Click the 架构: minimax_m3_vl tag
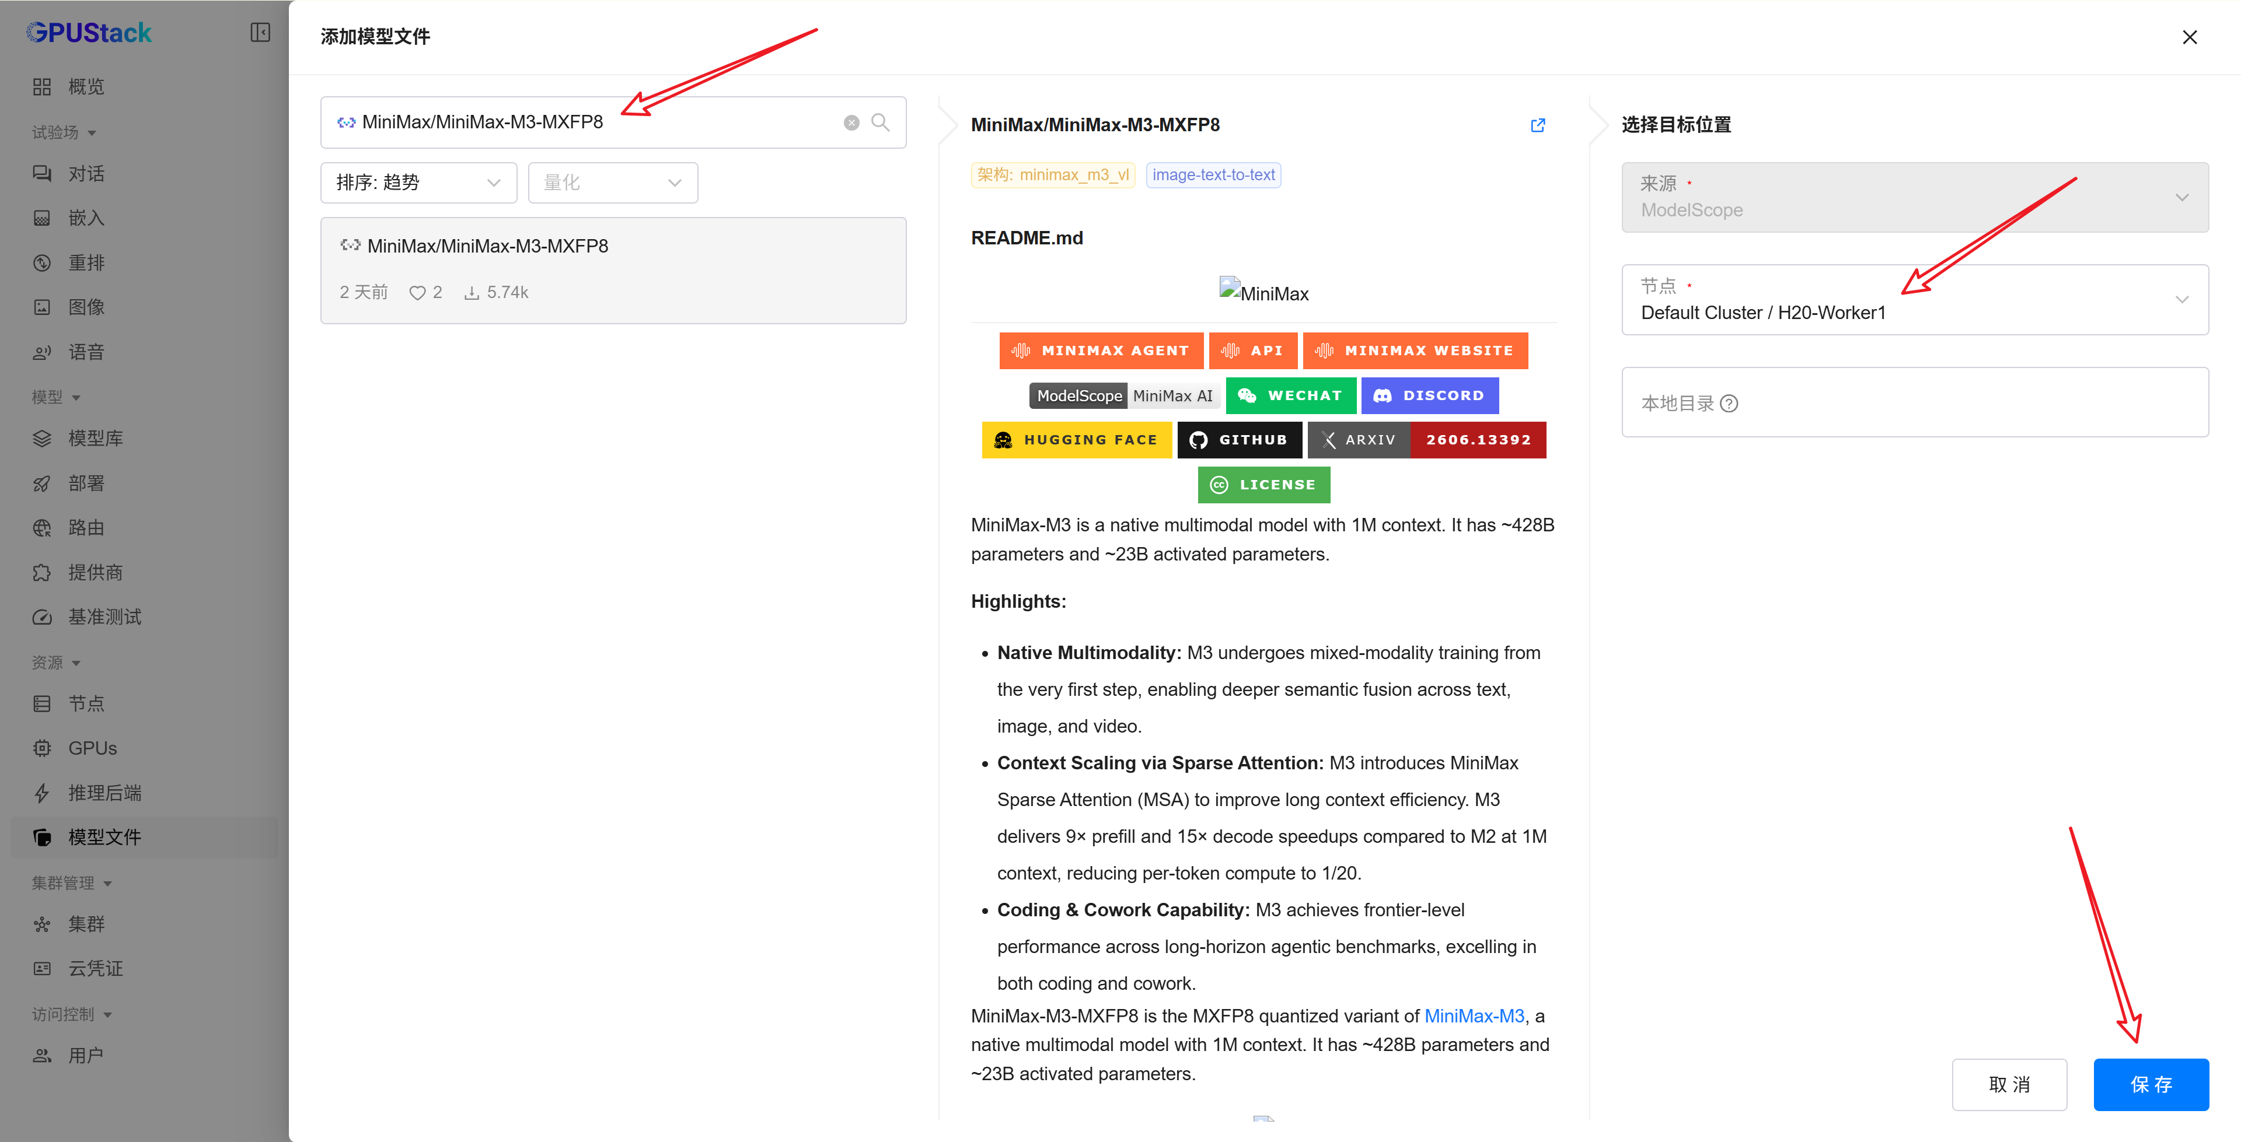2241x1142 pixels. (1053, 175)
